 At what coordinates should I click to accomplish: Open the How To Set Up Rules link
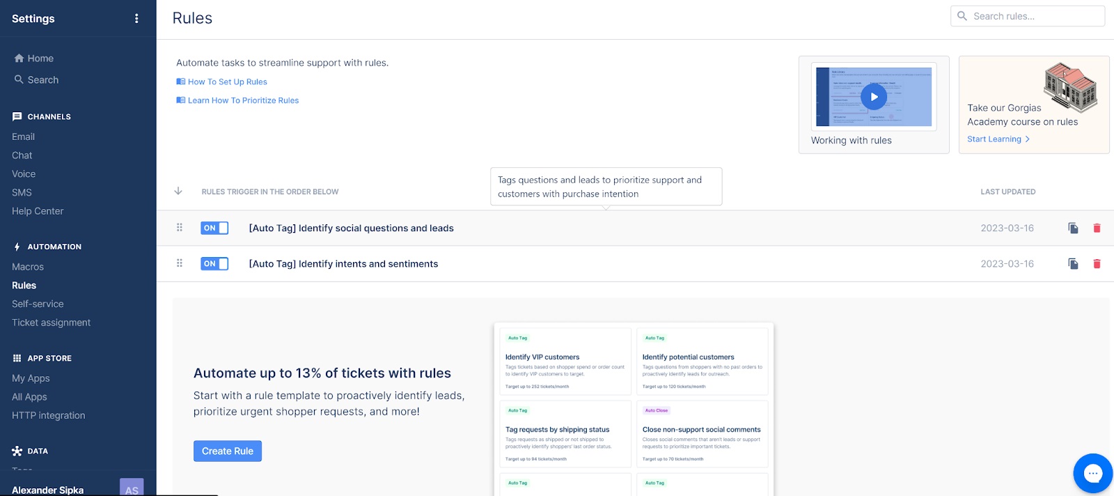(227, 82)
